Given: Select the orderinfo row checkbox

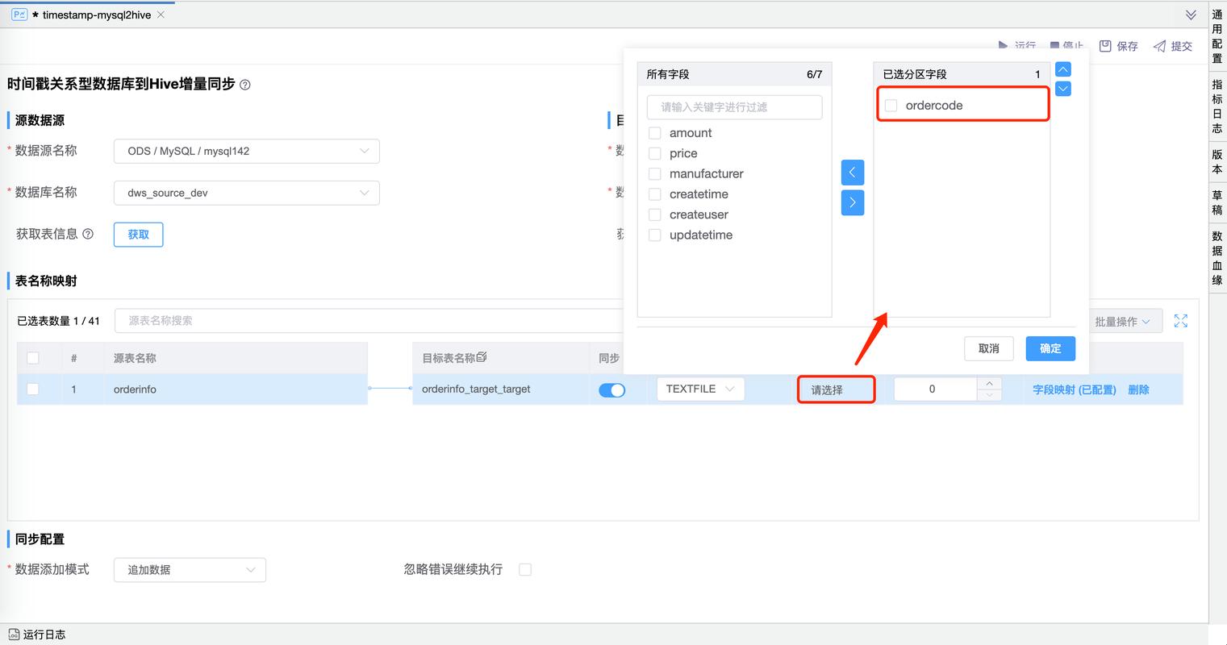Looking at the screenshot, I should (x=33, y=389).
